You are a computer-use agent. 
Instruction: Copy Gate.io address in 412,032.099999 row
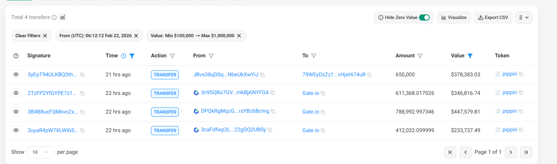coord(323,131)
